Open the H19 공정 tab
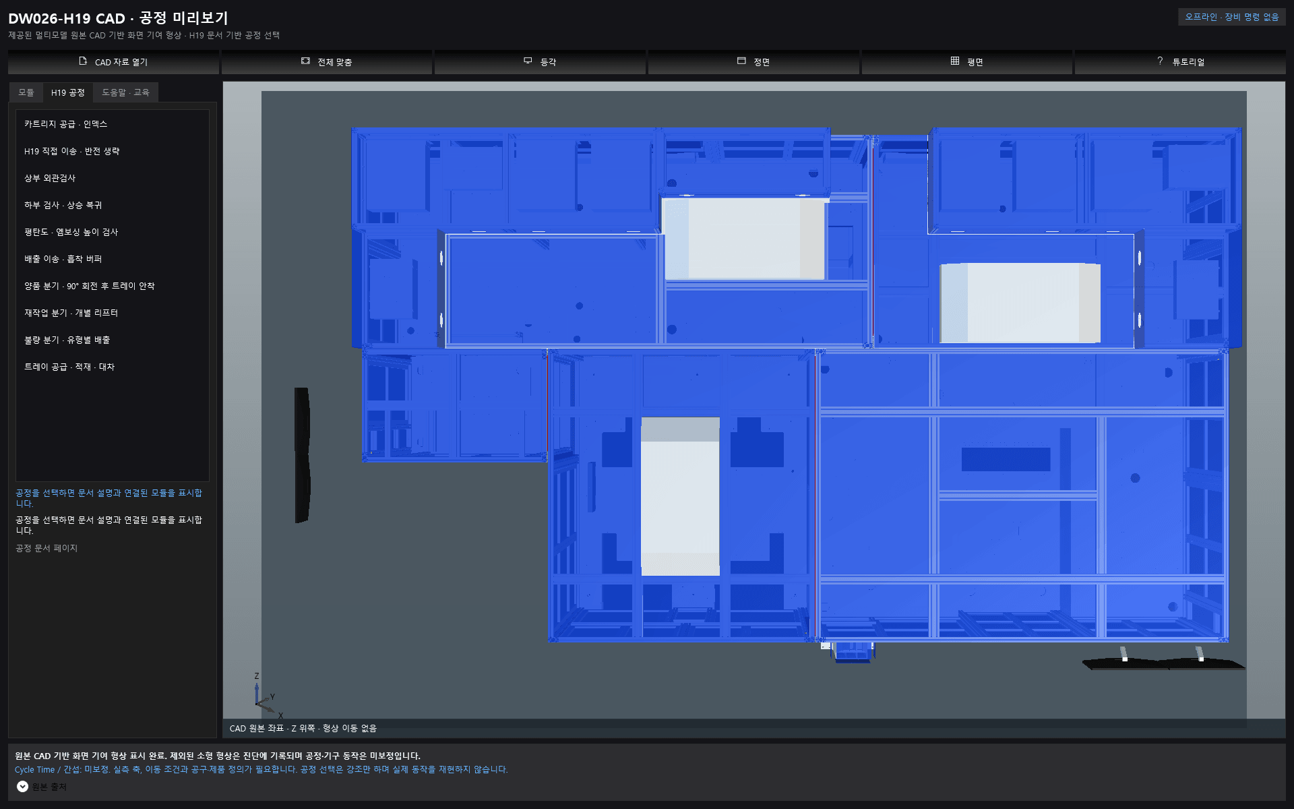1294x809 pixels. tap(68, 92)
